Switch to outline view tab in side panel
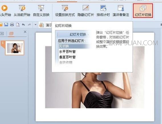The width and height of the screenshot is (162, 124). click(2, 33)
